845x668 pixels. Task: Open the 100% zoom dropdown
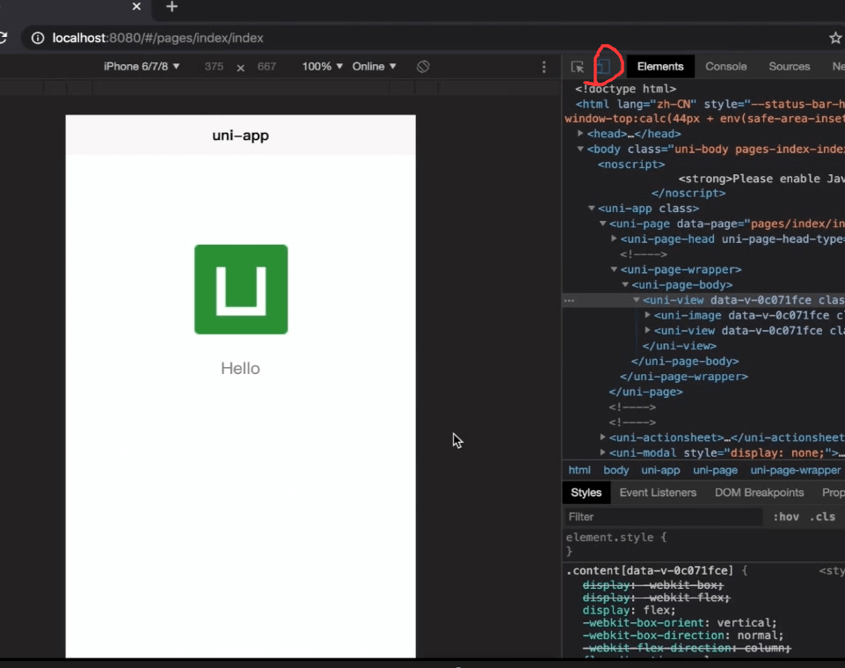(323, 66)
